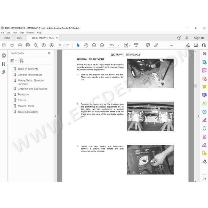This screenshot has width=208, height=208.
Task: Click the vertical scrollbar thumb
Action: (195, 86)
